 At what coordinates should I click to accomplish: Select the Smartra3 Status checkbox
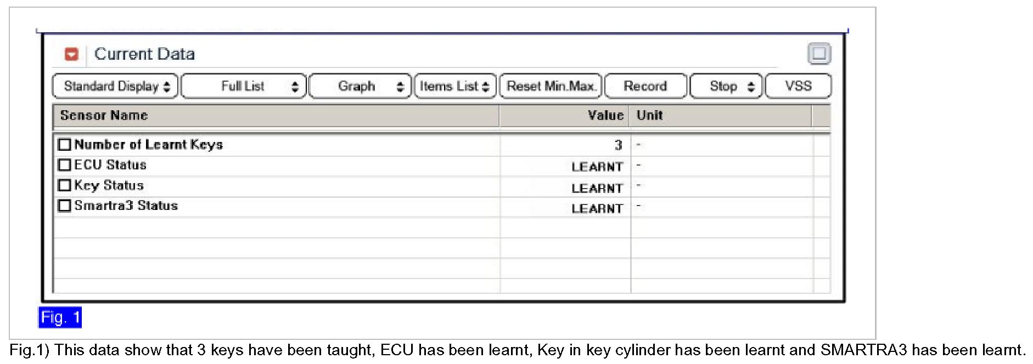[x=65, y=206]
